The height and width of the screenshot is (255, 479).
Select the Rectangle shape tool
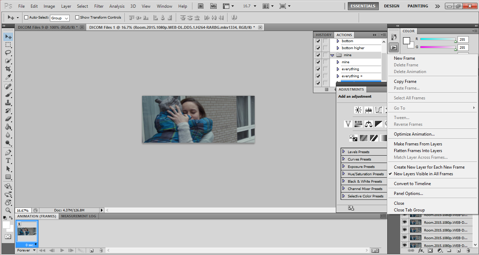(8, 177)
